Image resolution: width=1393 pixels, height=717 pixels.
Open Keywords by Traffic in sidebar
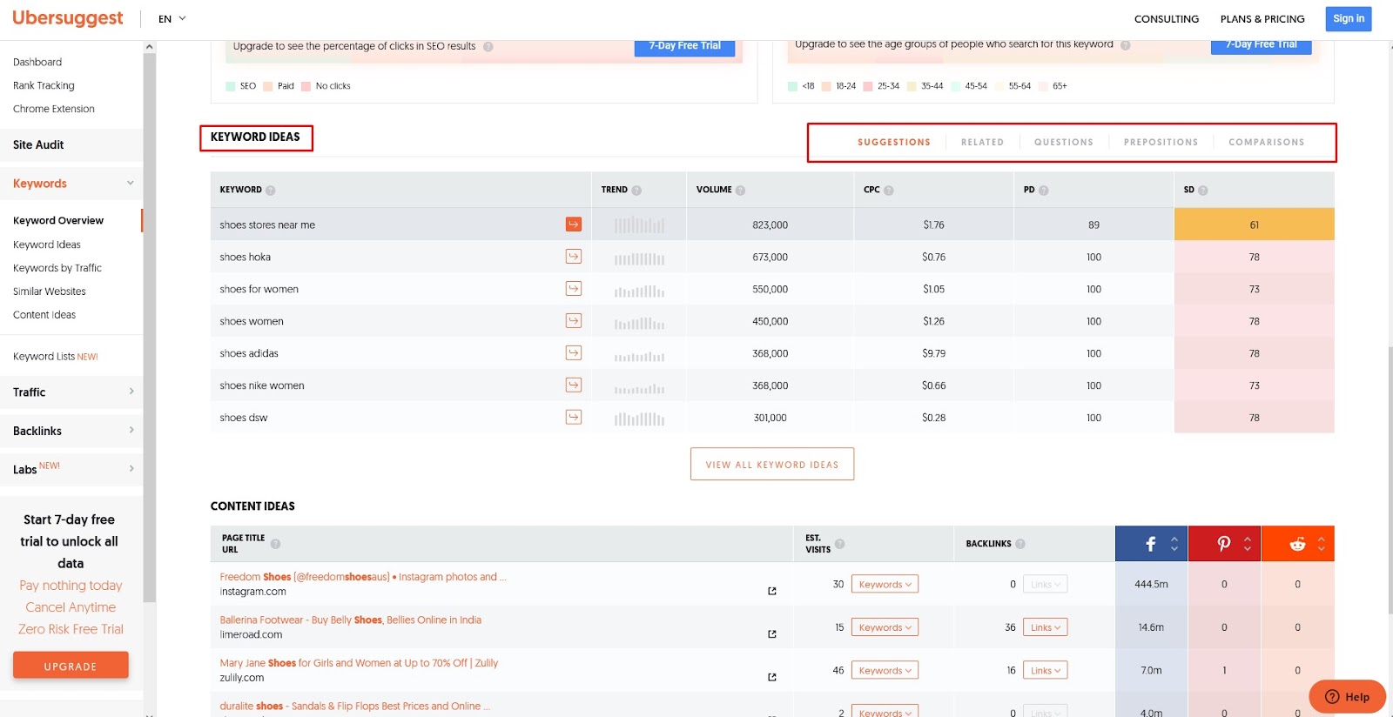(57, 268)
